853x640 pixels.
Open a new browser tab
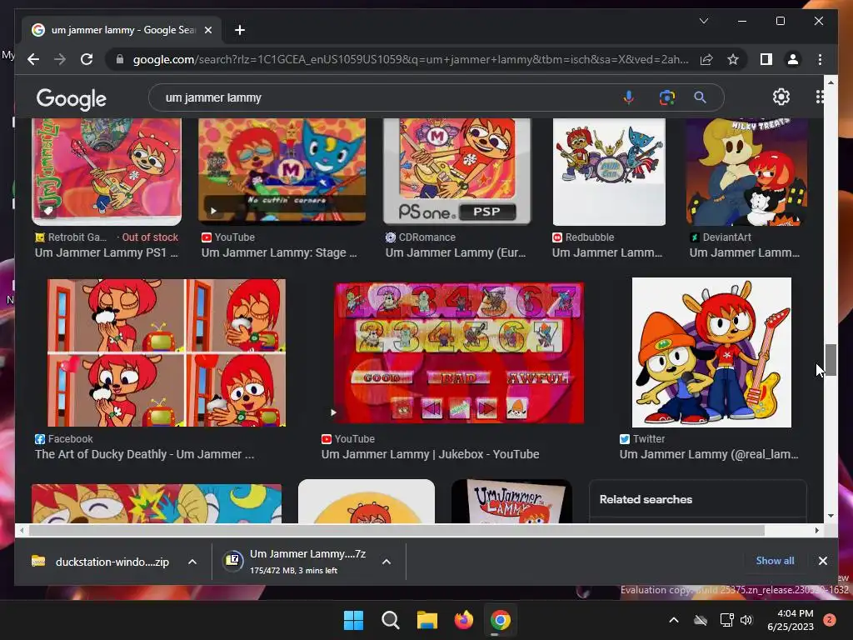pos(240,30)
